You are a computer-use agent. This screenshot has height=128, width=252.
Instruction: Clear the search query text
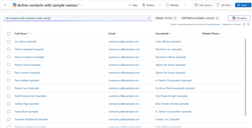pos(149,18)
